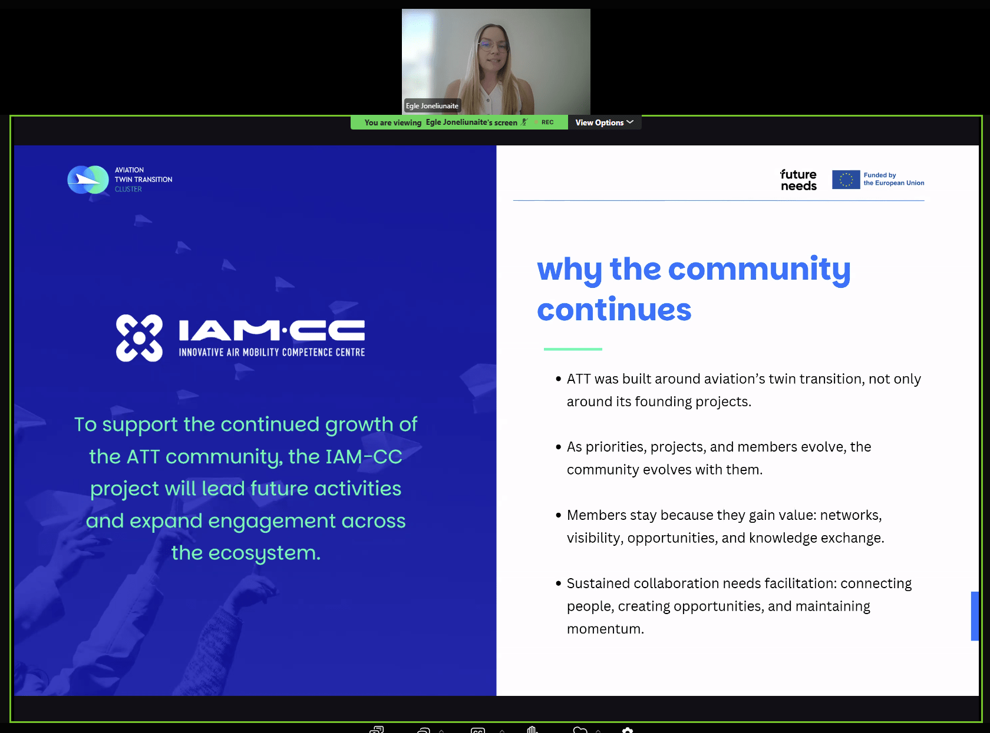990x733 pixels.
Task: Click the green paragraph "To support the continued growth"
Action: pos(246,489)
